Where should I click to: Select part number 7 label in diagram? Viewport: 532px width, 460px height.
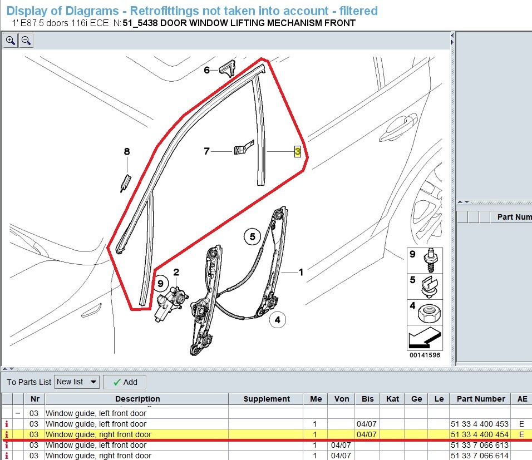coord(206,151)
